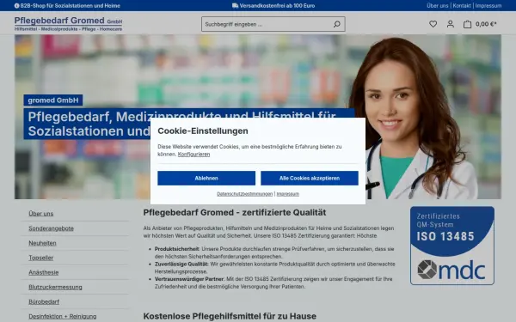Click the B2B-Shop für Sozialstationen und Heime text
This screenshot has height=322, width=516.
[71, 6]
